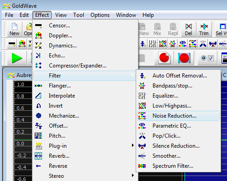The height and width of the screenshot is (181, 227).
Task: Open the Window menu
Action: point(126,15)
